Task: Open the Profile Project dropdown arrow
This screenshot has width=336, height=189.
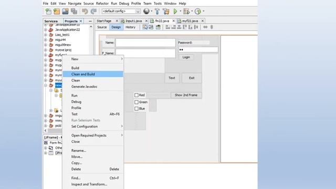Action: 204,11
